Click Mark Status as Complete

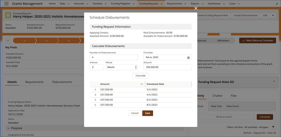(x=257, y=41)
